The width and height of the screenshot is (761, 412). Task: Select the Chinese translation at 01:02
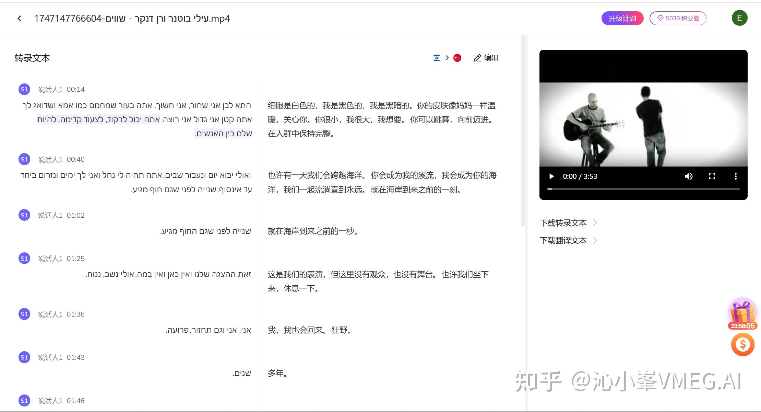313,231
